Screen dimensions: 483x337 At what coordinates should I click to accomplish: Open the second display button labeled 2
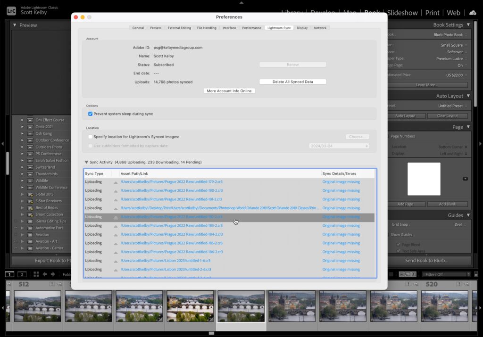[x=22, y=274]
